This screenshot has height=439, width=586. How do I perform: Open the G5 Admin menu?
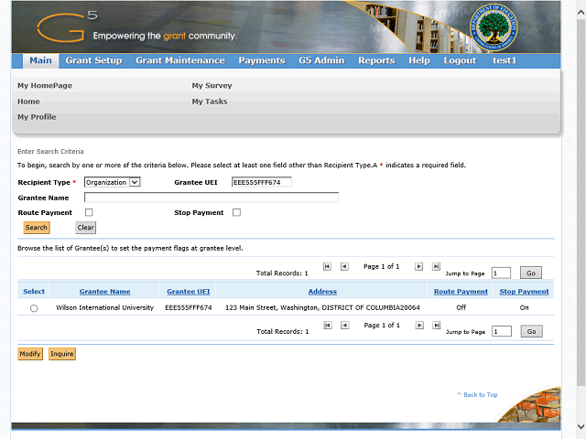pos(321,60)
